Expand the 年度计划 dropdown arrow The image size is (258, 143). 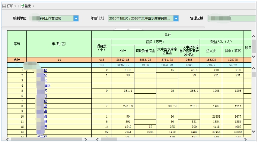(176, 18)
